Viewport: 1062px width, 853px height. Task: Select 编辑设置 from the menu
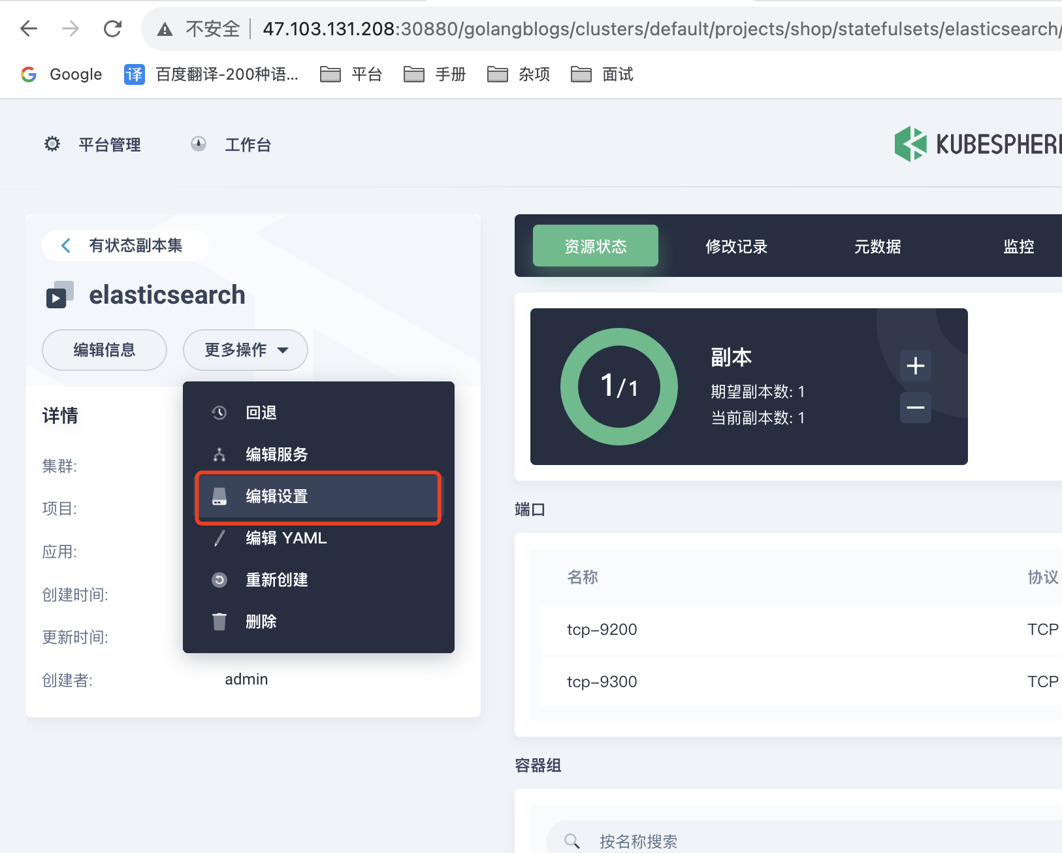coord(319,496)
